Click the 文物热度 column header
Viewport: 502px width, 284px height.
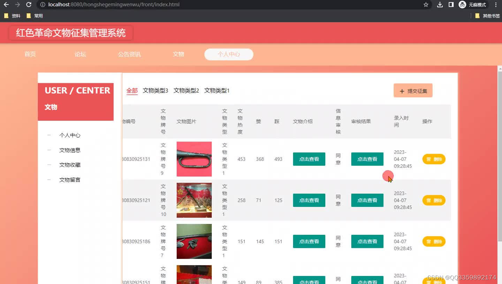[x=240, y=121]
